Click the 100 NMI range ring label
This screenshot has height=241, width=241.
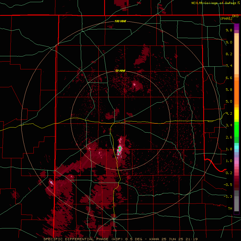[120, 21]
